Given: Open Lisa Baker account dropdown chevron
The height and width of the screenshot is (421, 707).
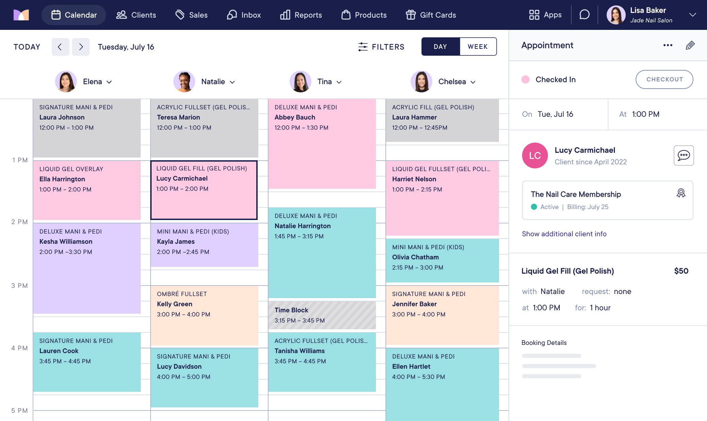Looking at the screenshot, I should pos(692,15).
